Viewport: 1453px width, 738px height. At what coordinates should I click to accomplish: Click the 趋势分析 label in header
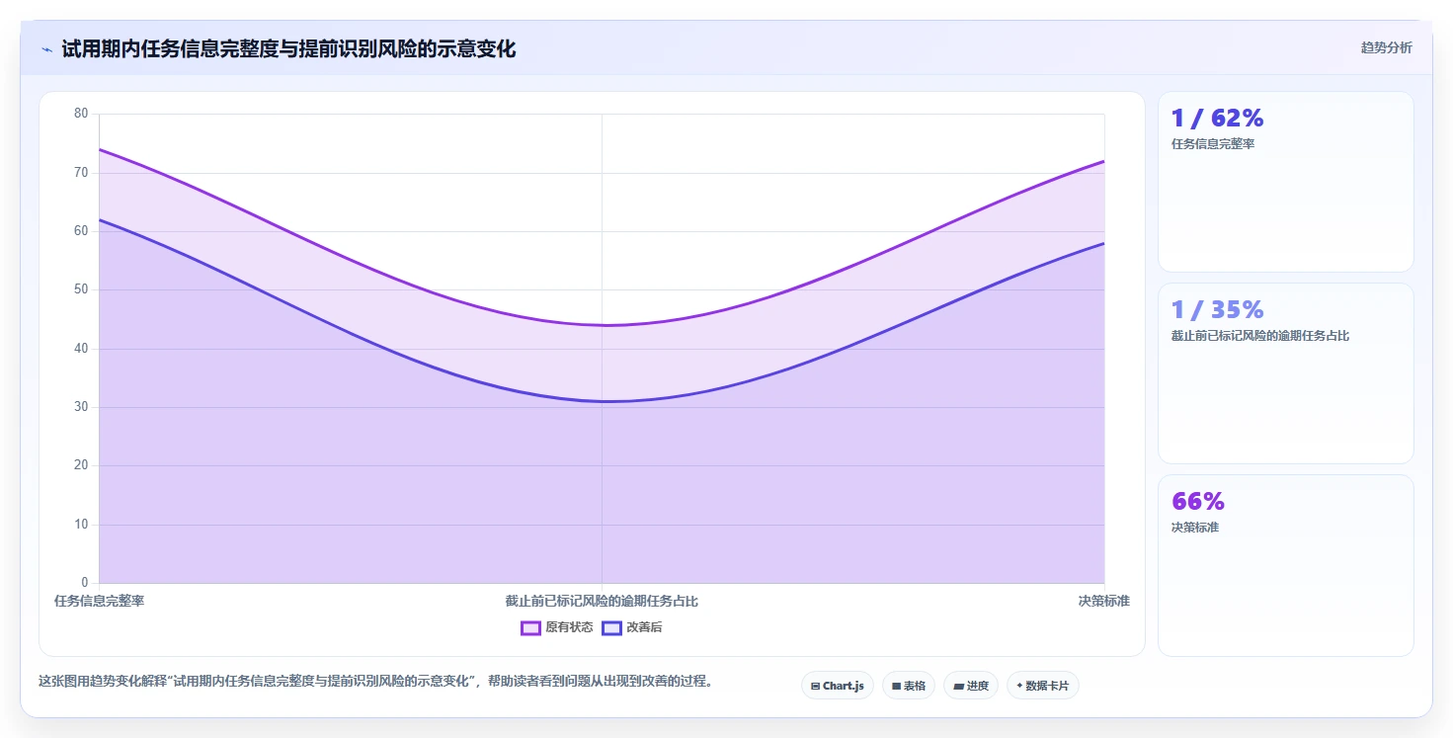tap(1386, 47)
